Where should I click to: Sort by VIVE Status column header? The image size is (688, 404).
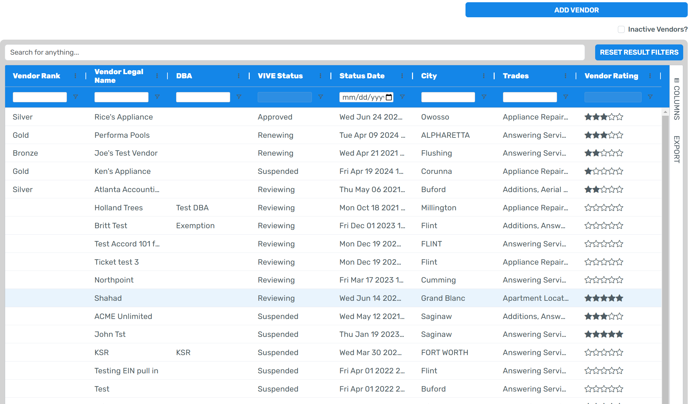(280, 76)
